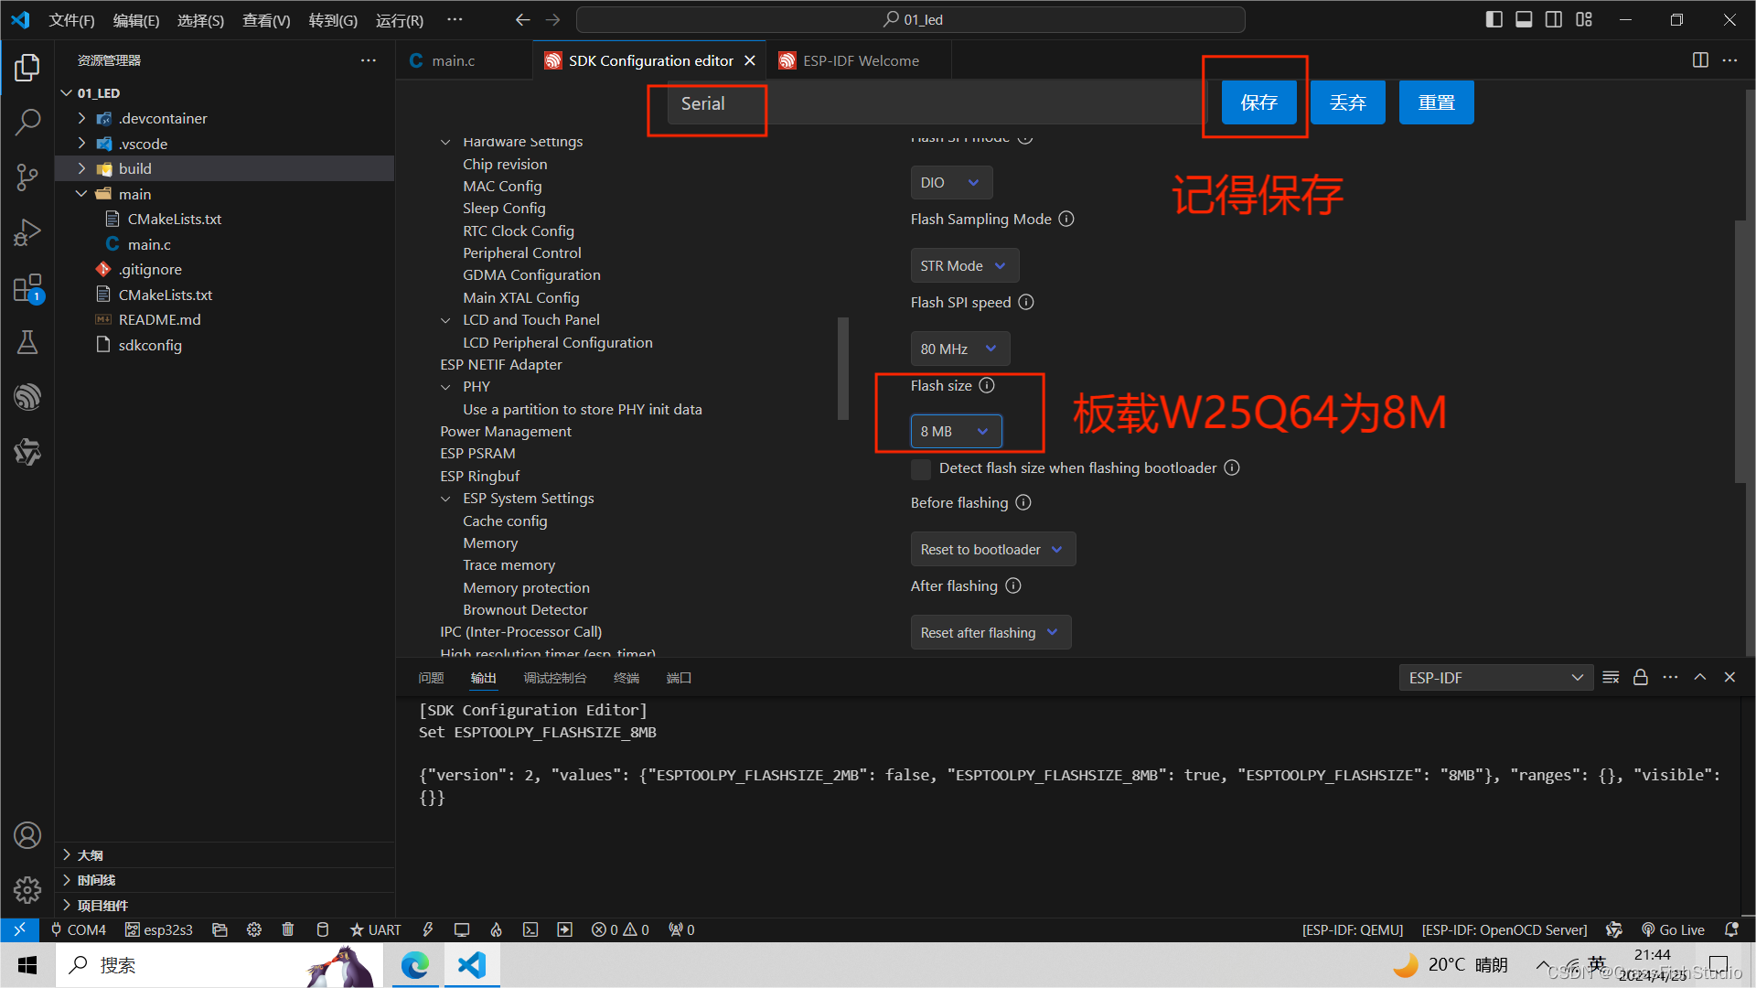Click the ESP-IDF flash device lightning icon
Image resolution: width=1756 pixels, height=988 pixels.
pos(427,929)
